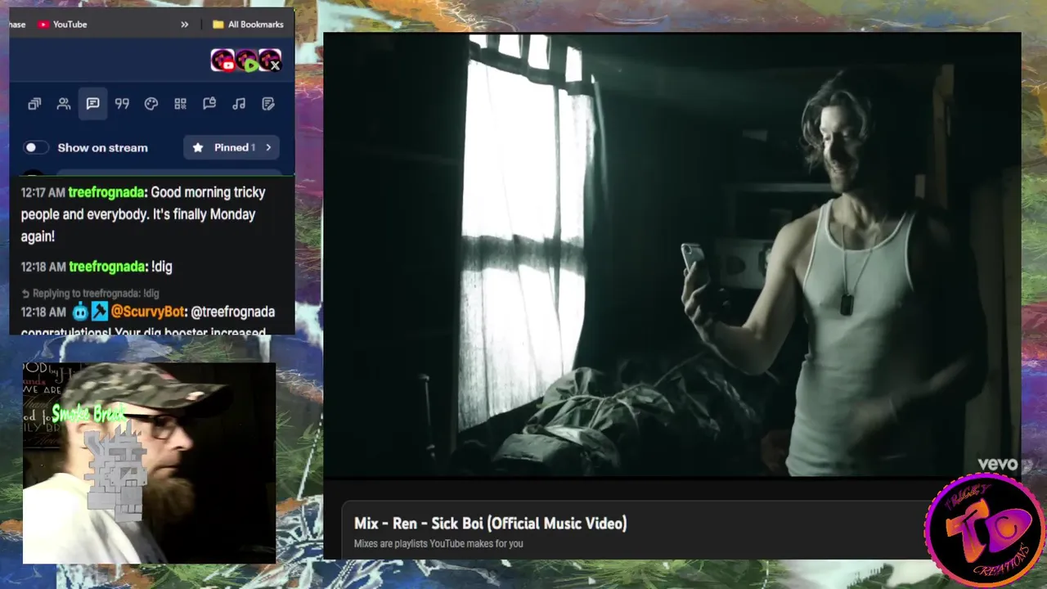Viewport: 1047px width, 589px height.
Task: Open Pinned comments list
Action: tap(231, 148)
